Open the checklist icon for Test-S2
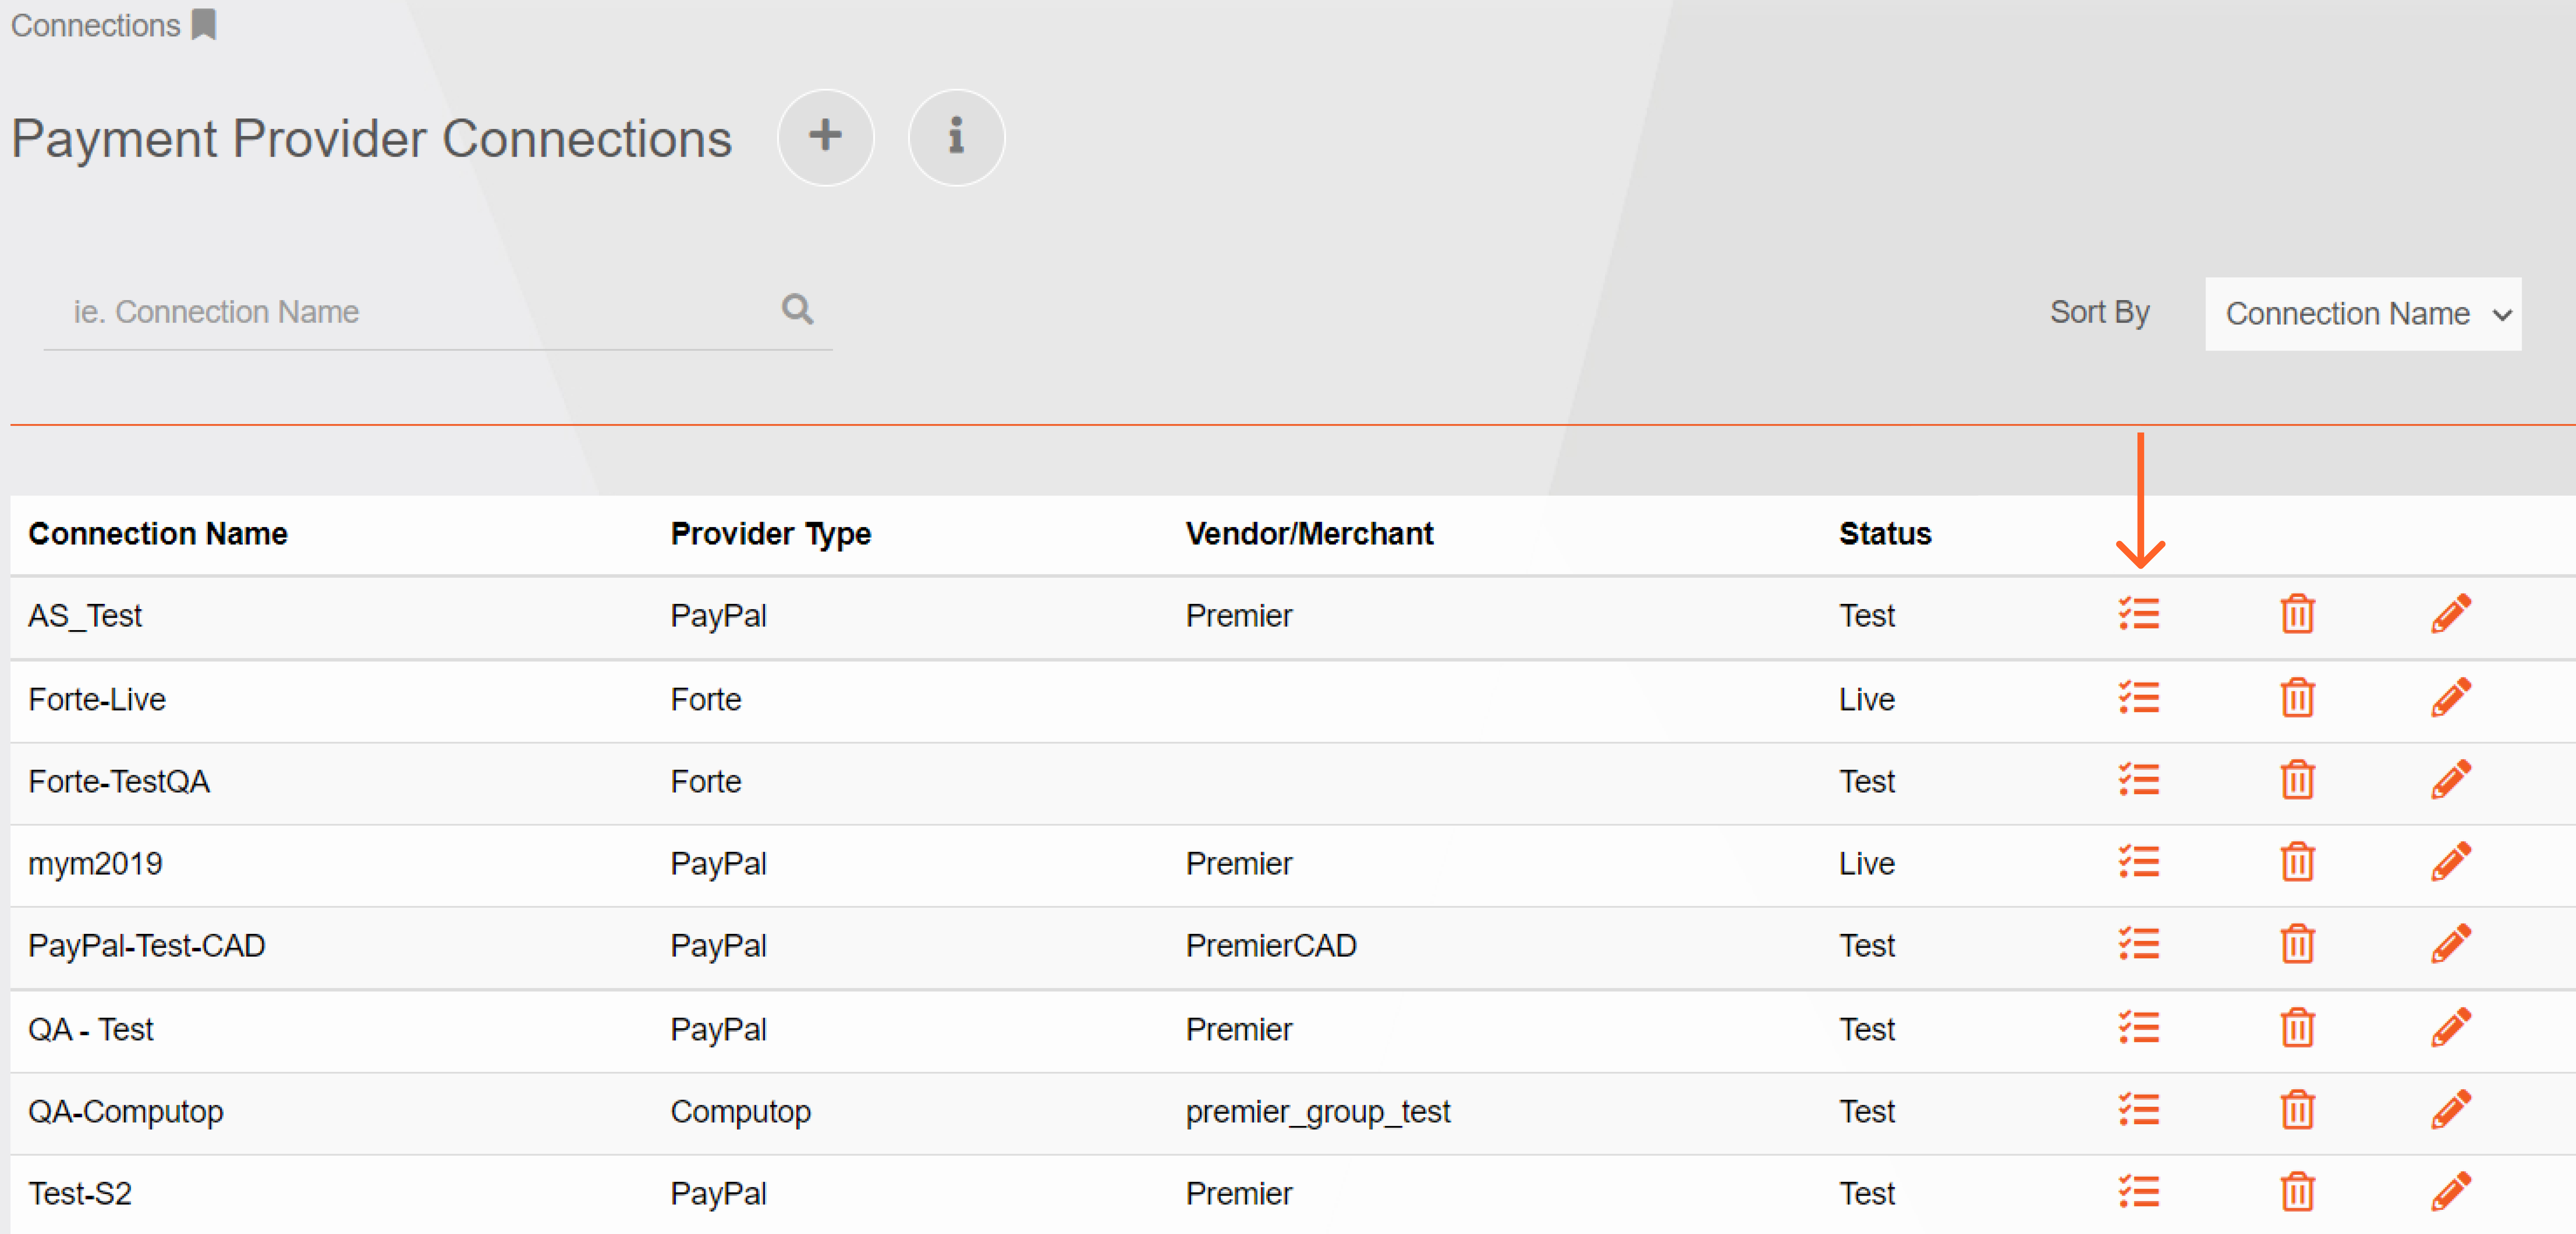The height and width of the screenshot is (1234, 2576). [x=2139, y=1192]
